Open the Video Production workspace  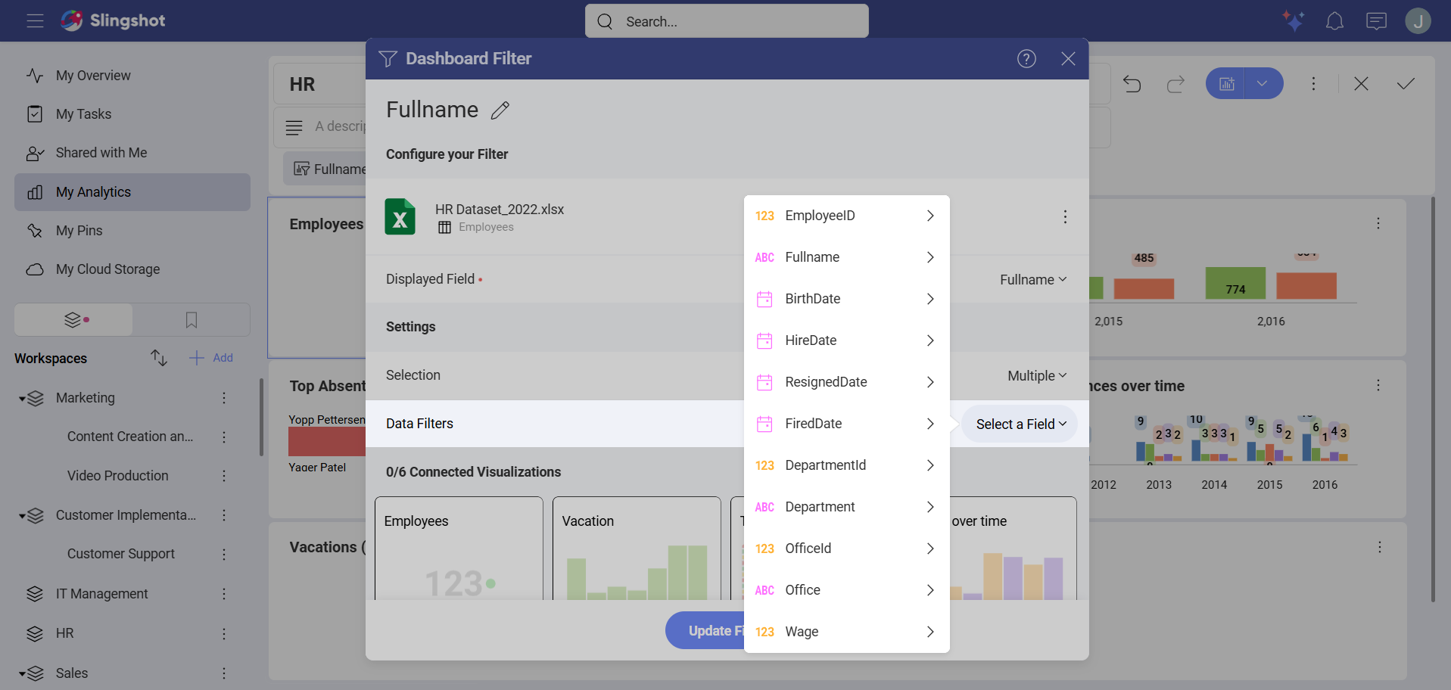click(118, 476)
